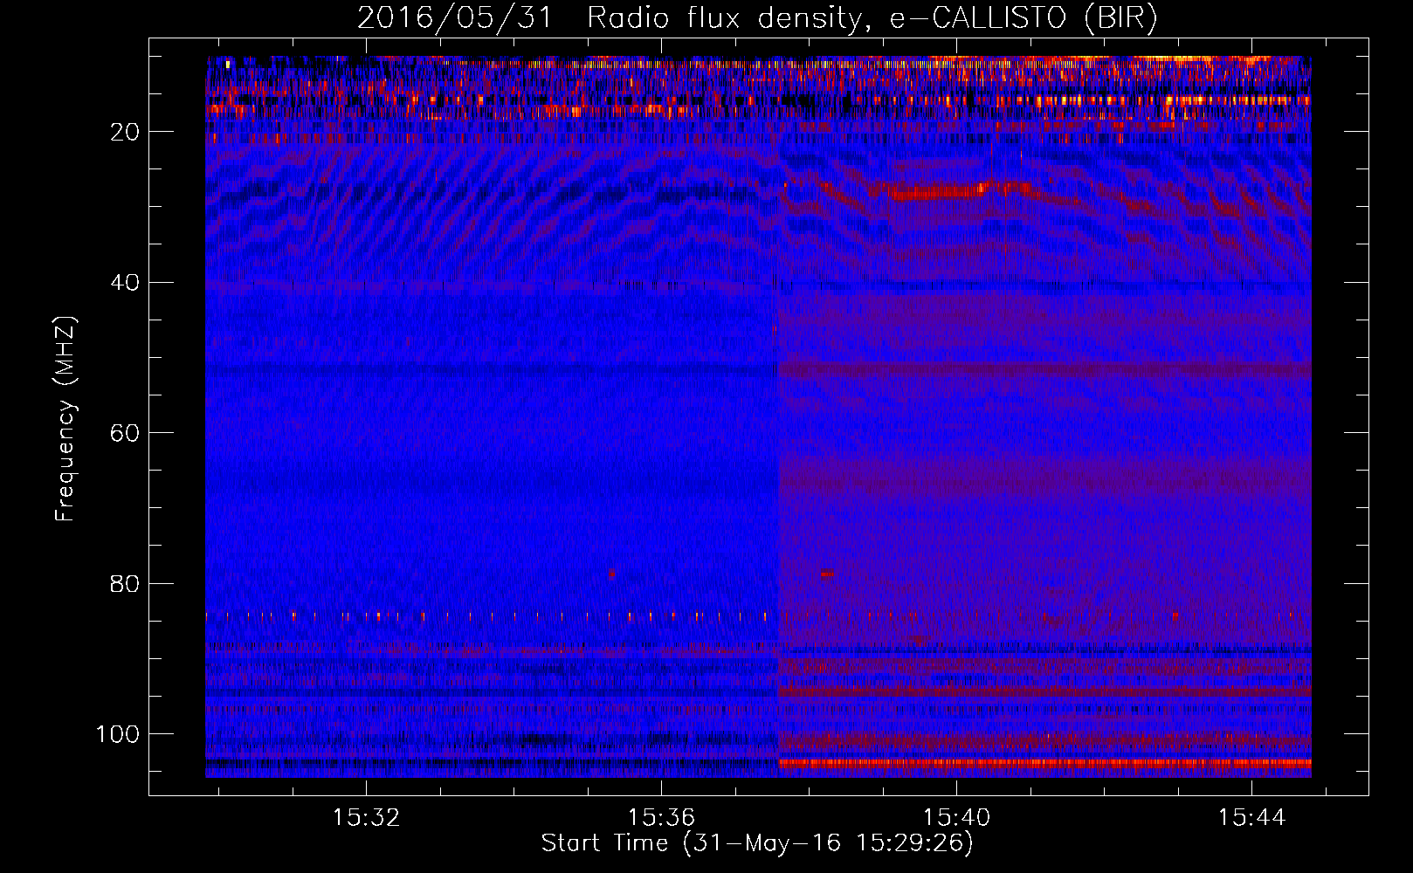1413x873 pixels.
Task: Click the 20 frequency tick label
Action: (126, 132)
